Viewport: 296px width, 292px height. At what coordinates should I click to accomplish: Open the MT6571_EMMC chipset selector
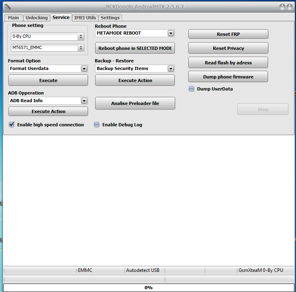47,47
